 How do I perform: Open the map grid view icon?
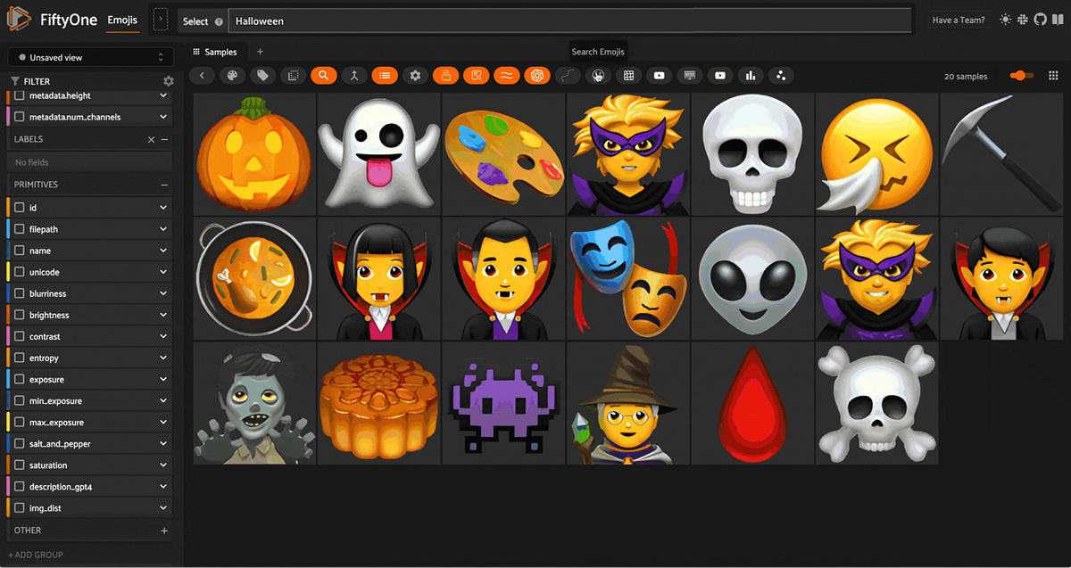coord(628,75)
